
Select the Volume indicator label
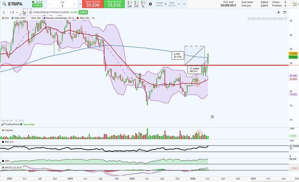pos(7,130)
